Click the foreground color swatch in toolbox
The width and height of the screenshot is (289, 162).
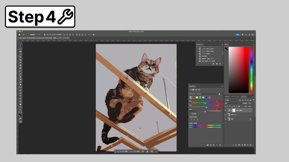20,114
